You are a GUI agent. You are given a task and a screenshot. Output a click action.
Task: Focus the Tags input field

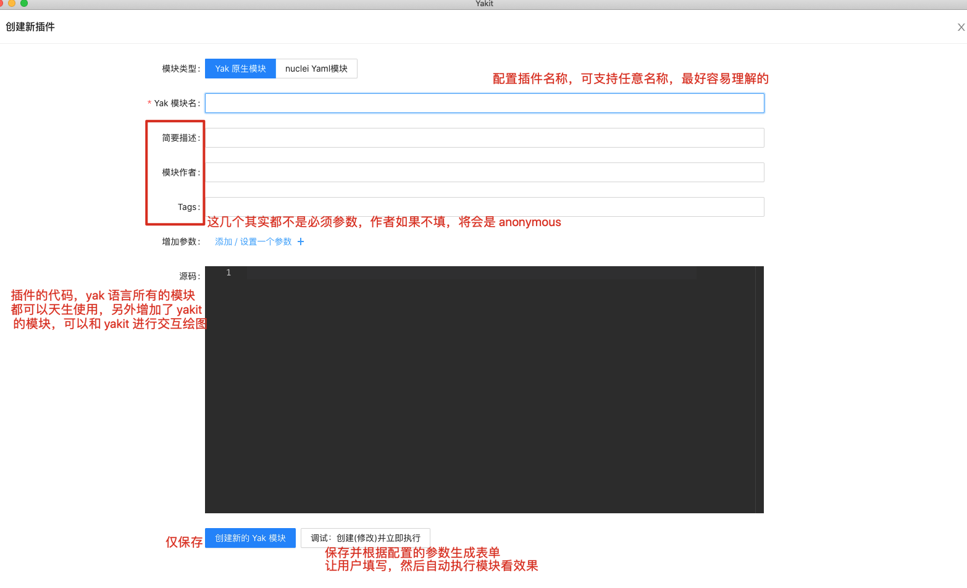[x=484, y=207]
